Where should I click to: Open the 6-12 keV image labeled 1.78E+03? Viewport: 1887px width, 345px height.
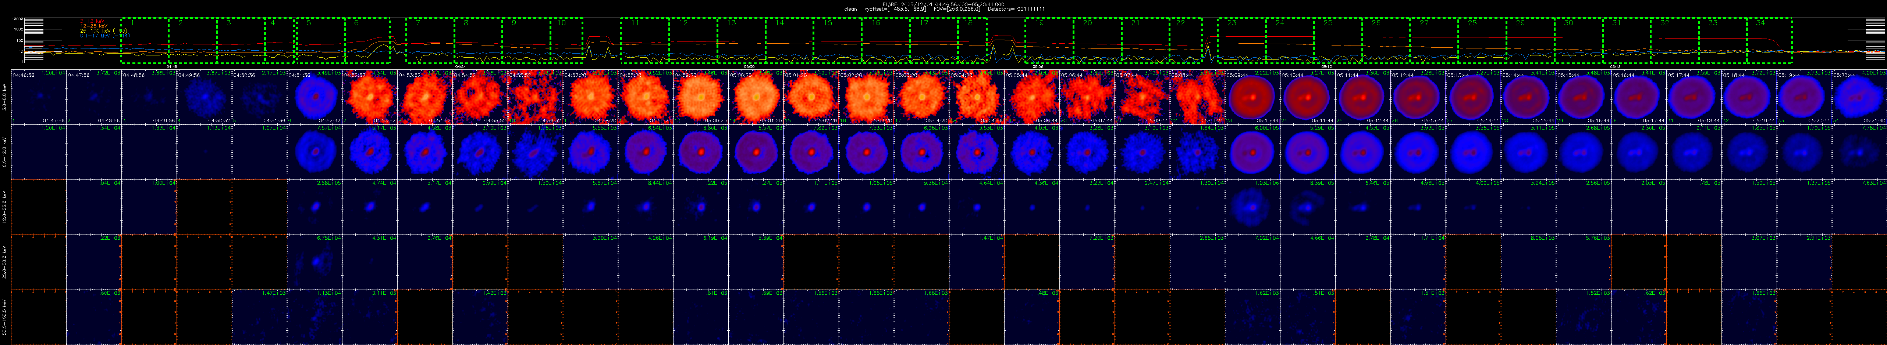pos(536,151)
